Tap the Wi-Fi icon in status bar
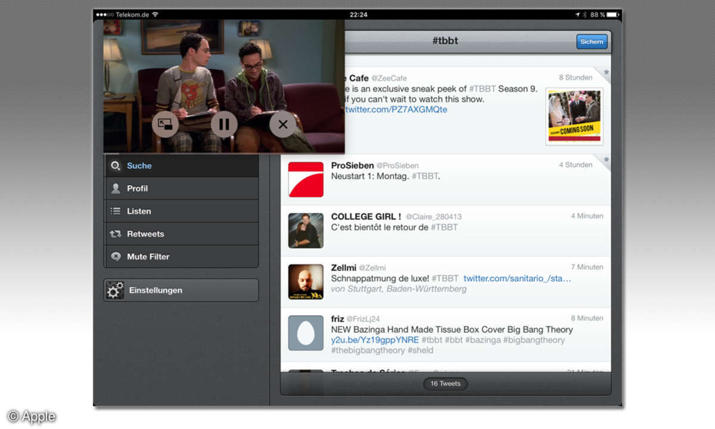The width and height of the screenshot is (715, 429). 155,14
